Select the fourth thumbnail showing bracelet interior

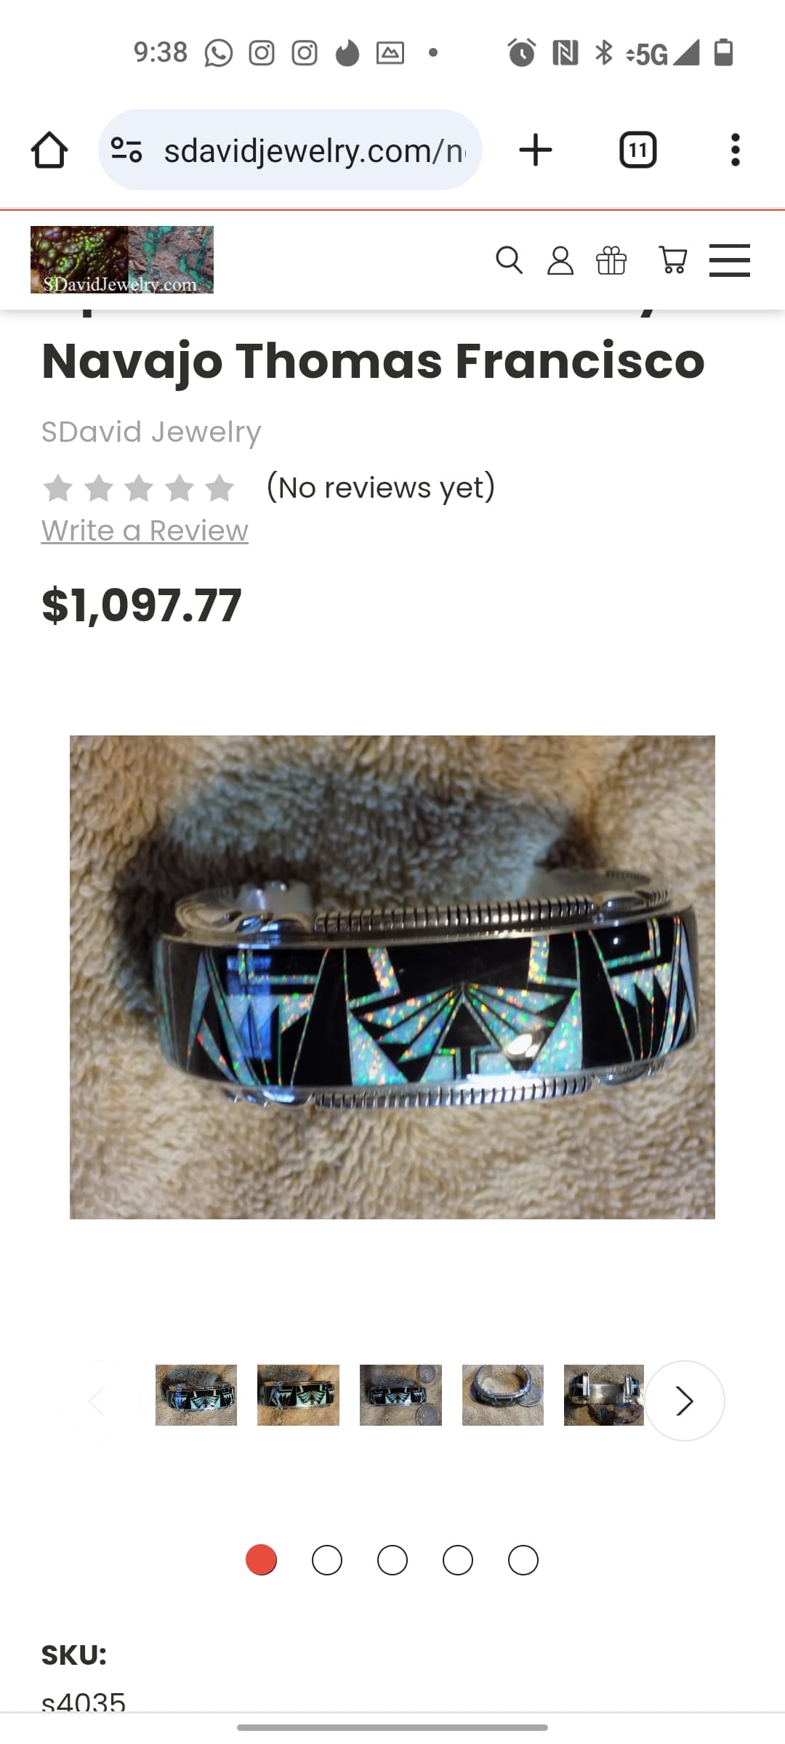click(503, 1394)
